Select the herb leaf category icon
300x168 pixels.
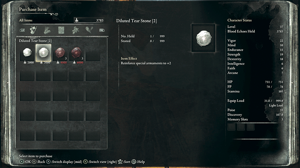[75, 30]
